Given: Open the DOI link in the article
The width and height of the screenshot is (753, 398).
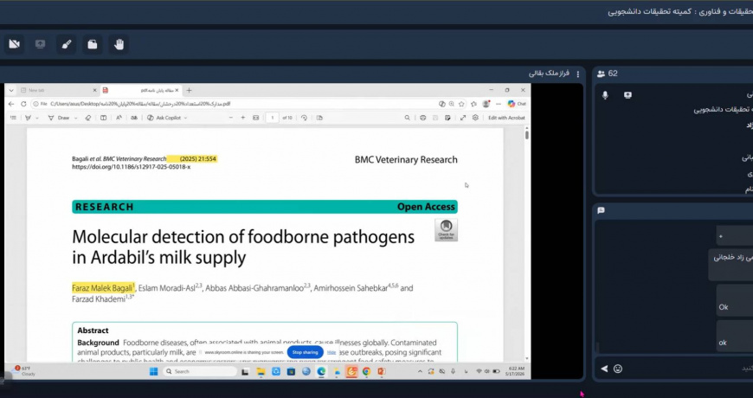Looking at the screenshot, I should [x=131, y=167].
